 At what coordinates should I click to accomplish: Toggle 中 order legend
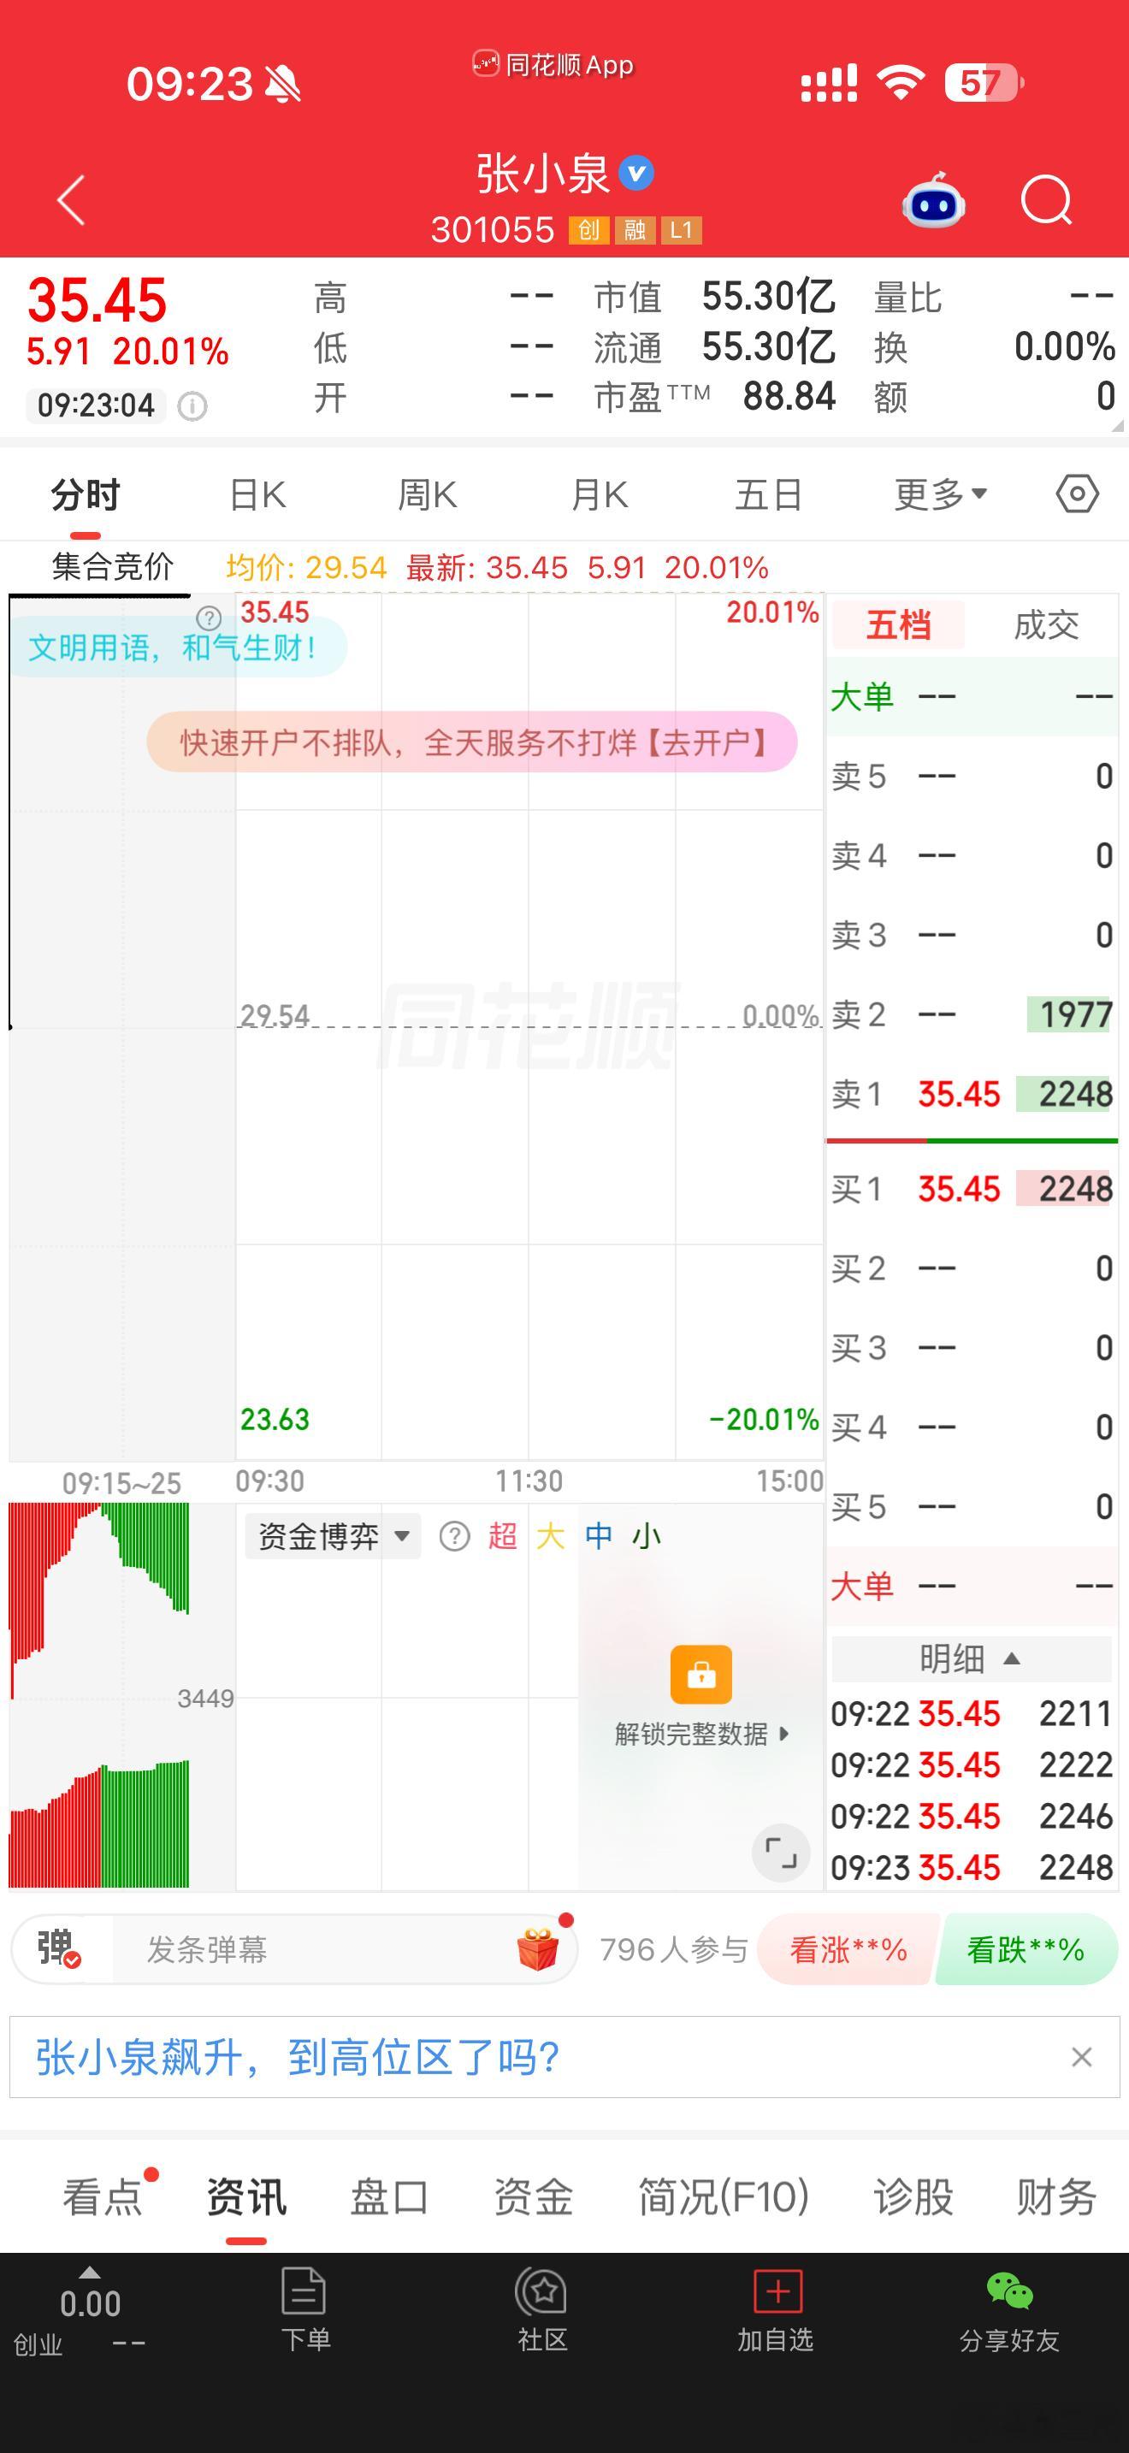click(x=599, y=1536)
